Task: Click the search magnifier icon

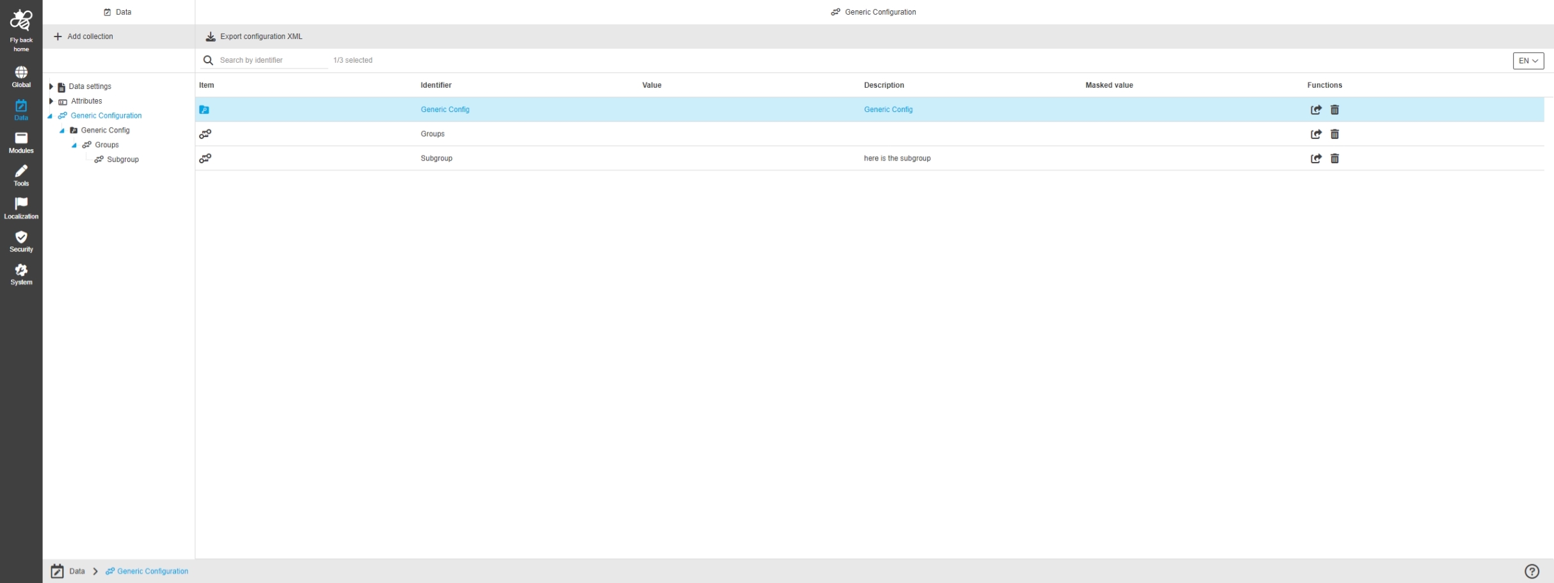Action: point(208,60)
